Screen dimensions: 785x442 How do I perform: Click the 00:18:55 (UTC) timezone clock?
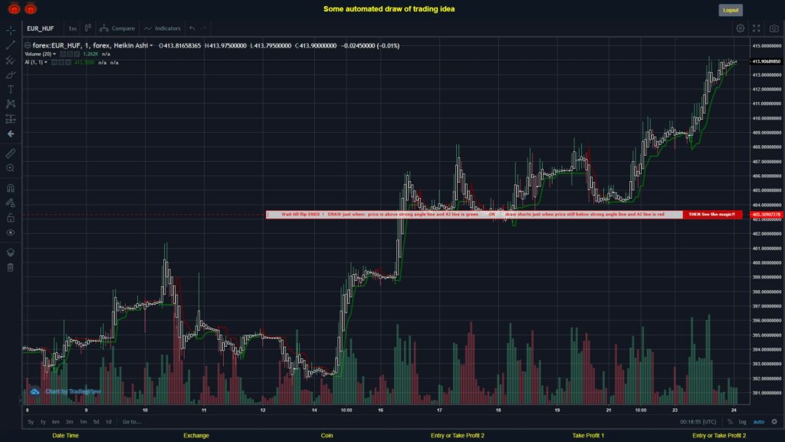tap(698, 422)
